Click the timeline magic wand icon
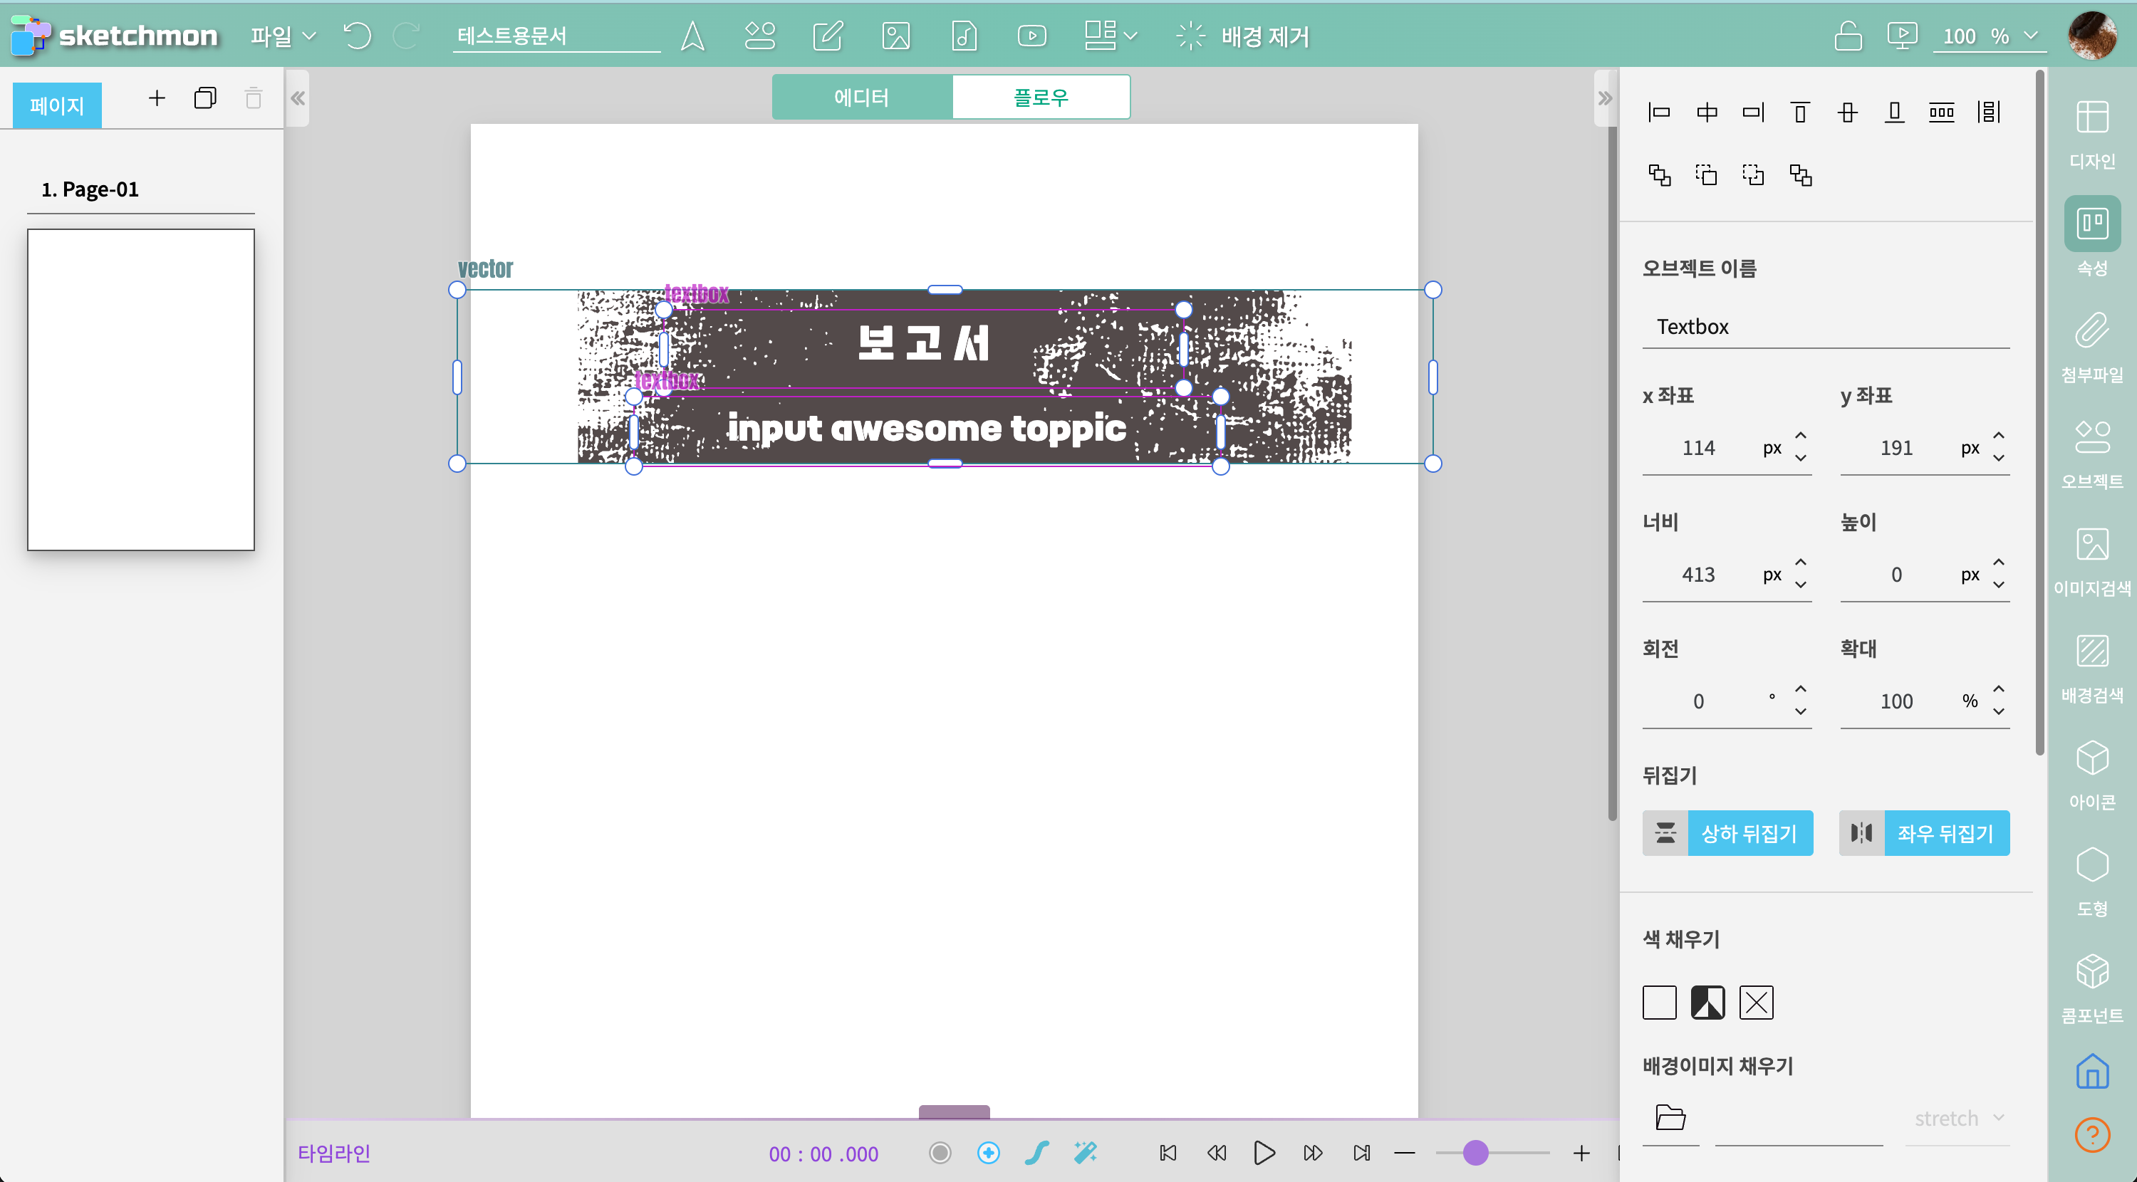Viewport: 2137px width, 1182px height. click(x=1085, y=1152)
